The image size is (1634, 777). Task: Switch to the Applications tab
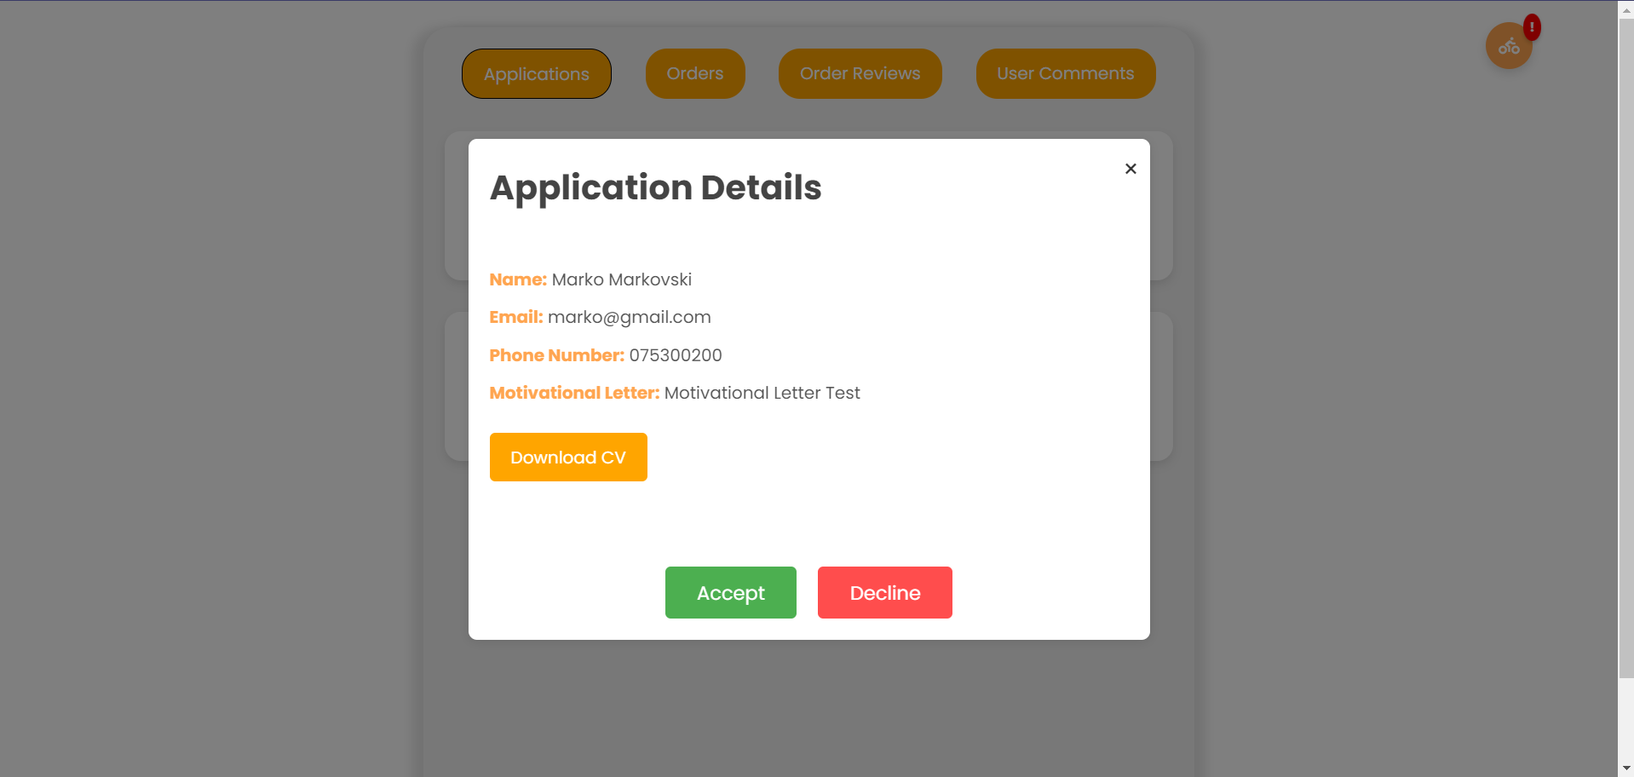coord(537,74)
